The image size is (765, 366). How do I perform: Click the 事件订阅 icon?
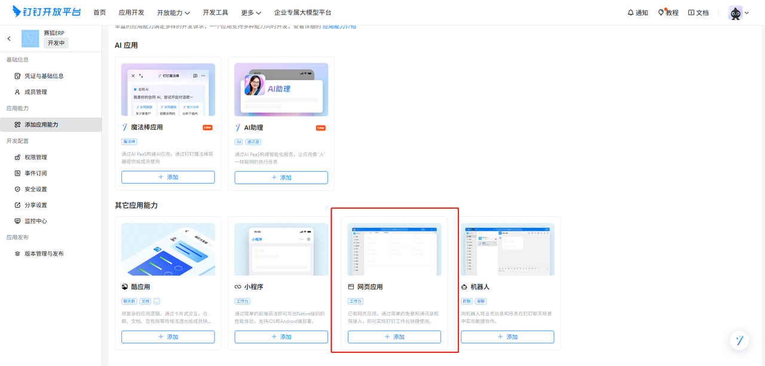tap(17, 173)
